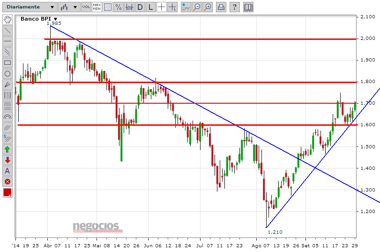Screen dimensions: 380x252
Task: Print the chart
Action: point(221,7)
